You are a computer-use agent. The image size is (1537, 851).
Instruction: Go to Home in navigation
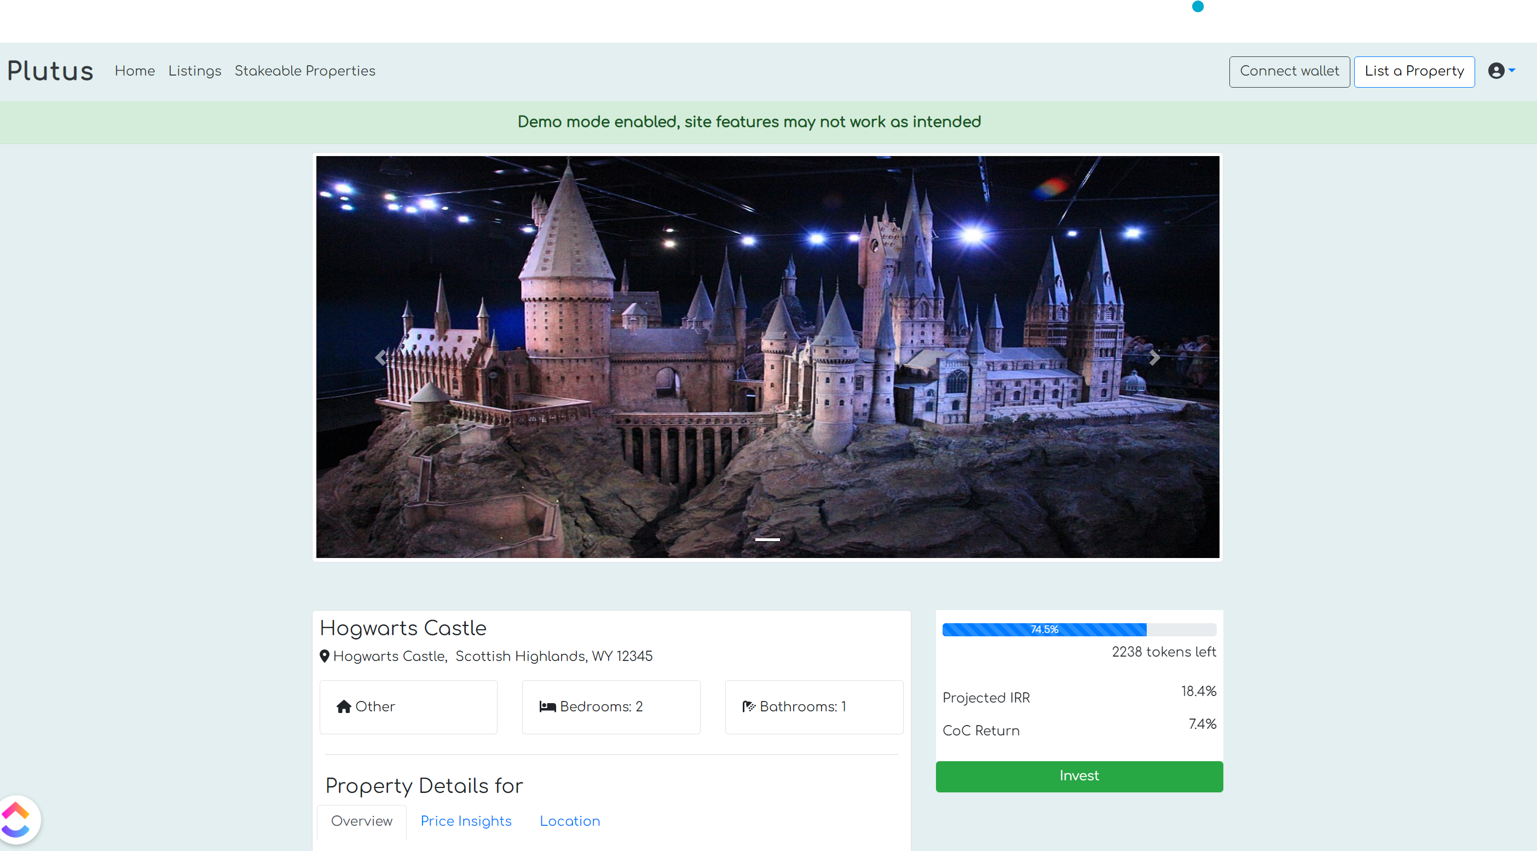pyautogui.click(x=134, y=71)
